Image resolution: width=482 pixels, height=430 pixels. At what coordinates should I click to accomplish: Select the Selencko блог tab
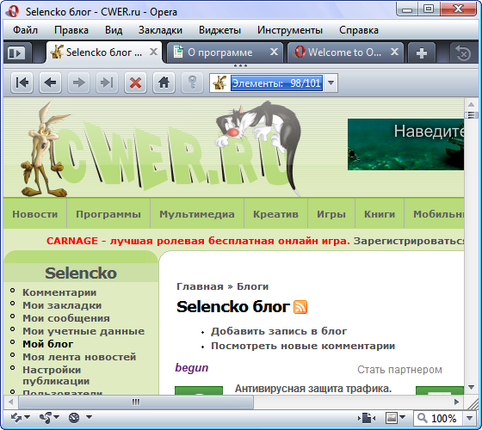pyautogui.click(x=104, y=52)
